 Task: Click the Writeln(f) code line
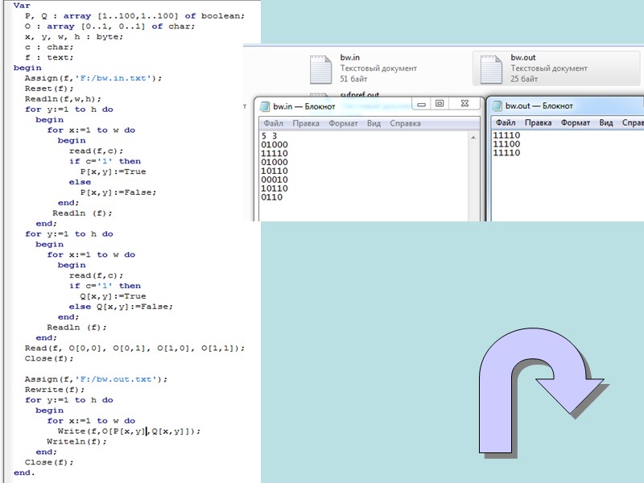point(76,441)
